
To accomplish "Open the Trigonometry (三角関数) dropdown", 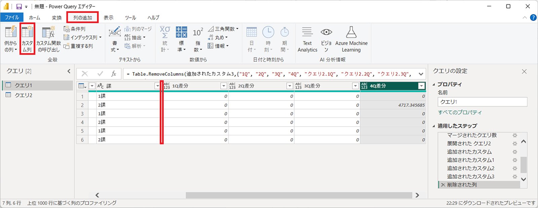I will (x=223, y=29).
